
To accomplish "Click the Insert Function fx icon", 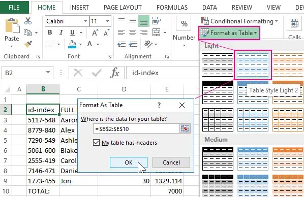I will pos(115,73).
